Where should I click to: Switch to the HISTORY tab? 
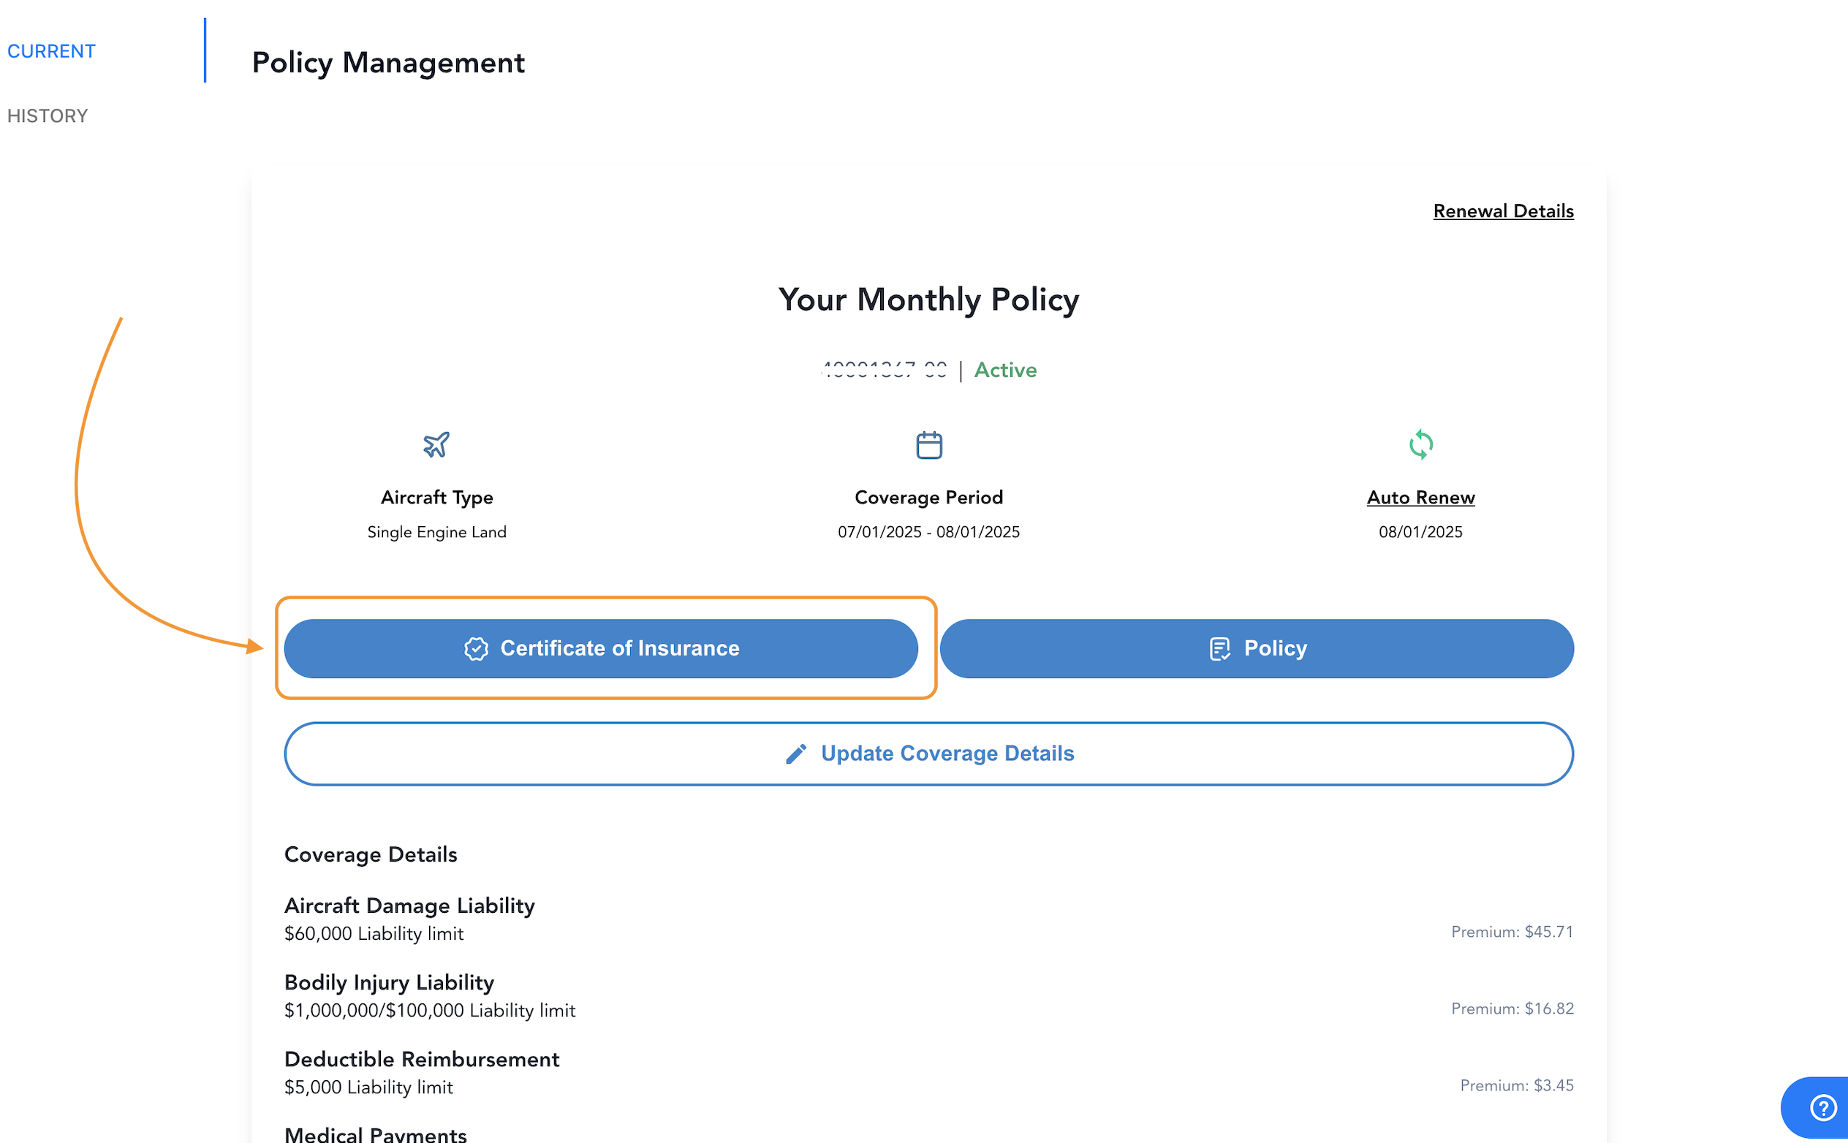pyautogui.click(x=48, y=115)
